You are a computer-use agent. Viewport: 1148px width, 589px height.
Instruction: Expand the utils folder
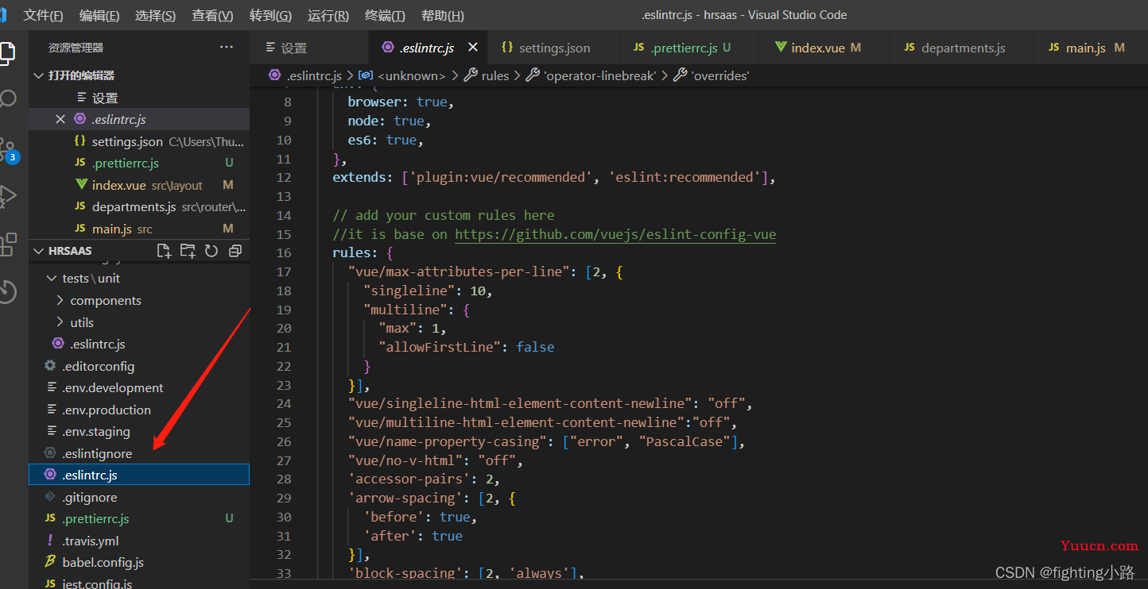[60, 323]
